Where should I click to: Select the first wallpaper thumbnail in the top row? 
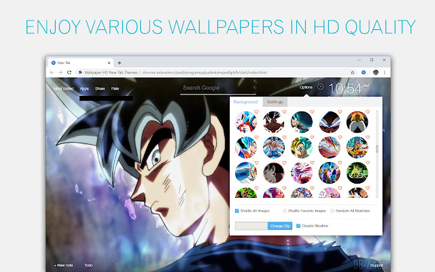pyautogui.click(x=246, y=122)
